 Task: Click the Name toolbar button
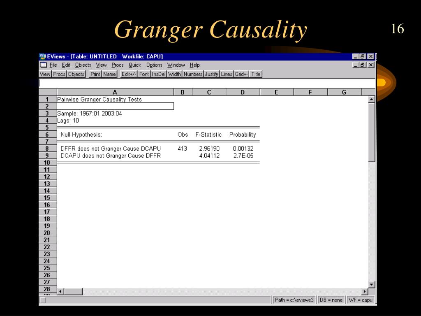pyautogui.click(x=109, y=74)
